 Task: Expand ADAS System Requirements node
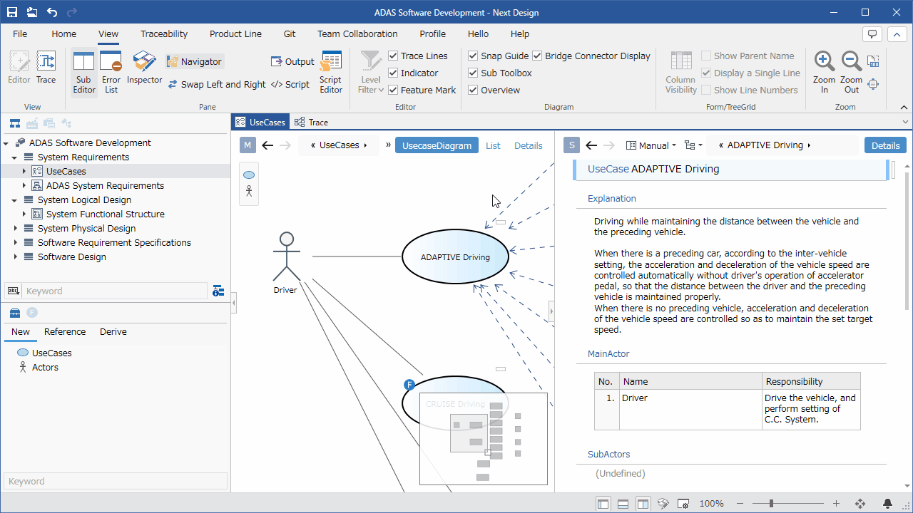tap(24, 185)
